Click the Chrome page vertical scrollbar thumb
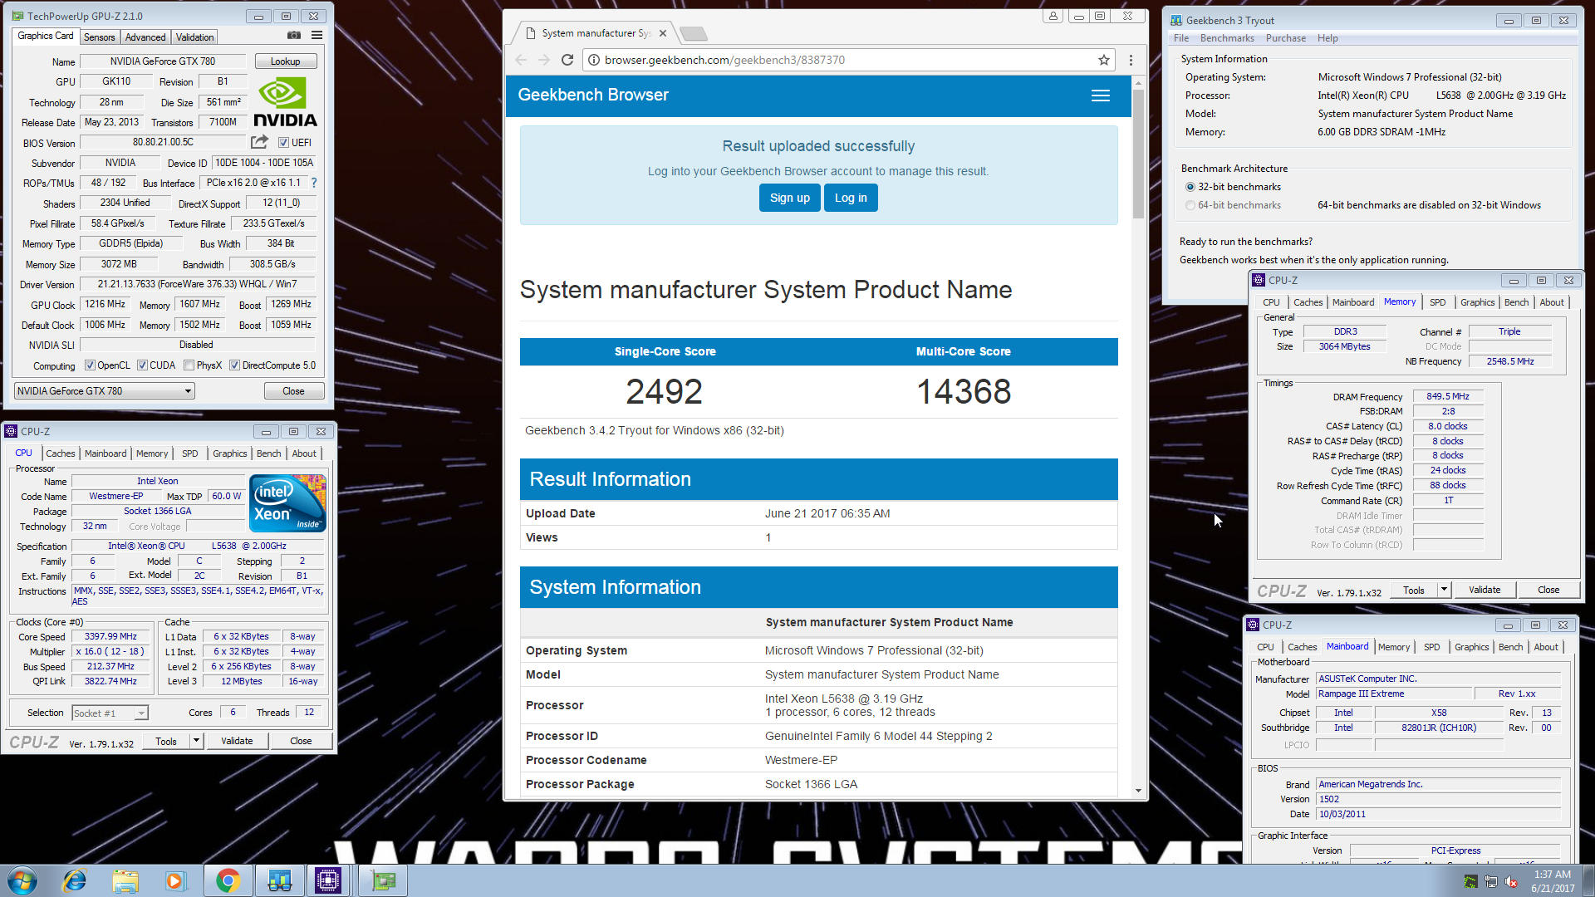The height and width of the screenshot is (897, 1595). (x=1138, y=154)
